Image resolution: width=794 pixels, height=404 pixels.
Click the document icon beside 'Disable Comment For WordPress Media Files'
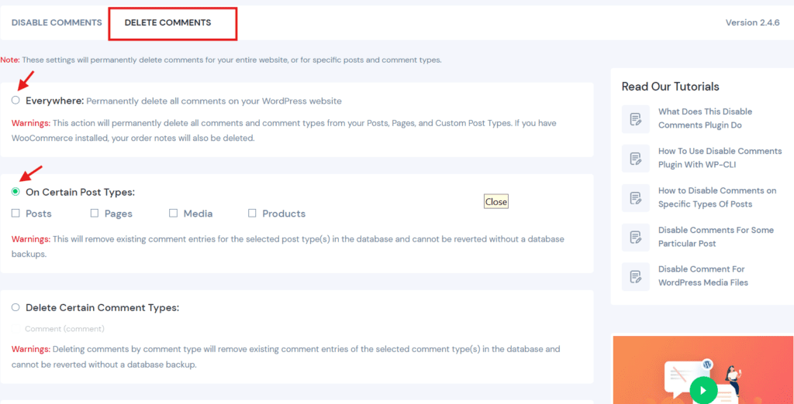pos(636,276)
